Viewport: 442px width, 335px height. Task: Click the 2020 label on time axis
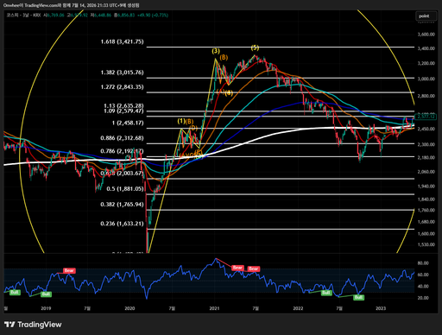pos(129,308)
